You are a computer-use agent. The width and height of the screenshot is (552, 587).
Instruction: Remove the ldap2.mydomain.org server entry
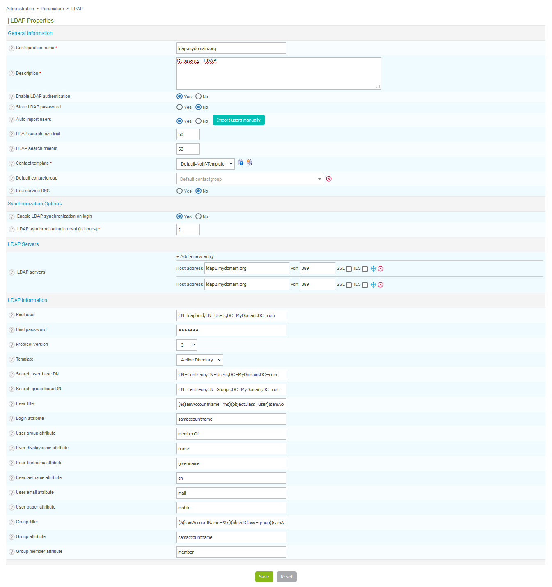(x=380, y=285)
